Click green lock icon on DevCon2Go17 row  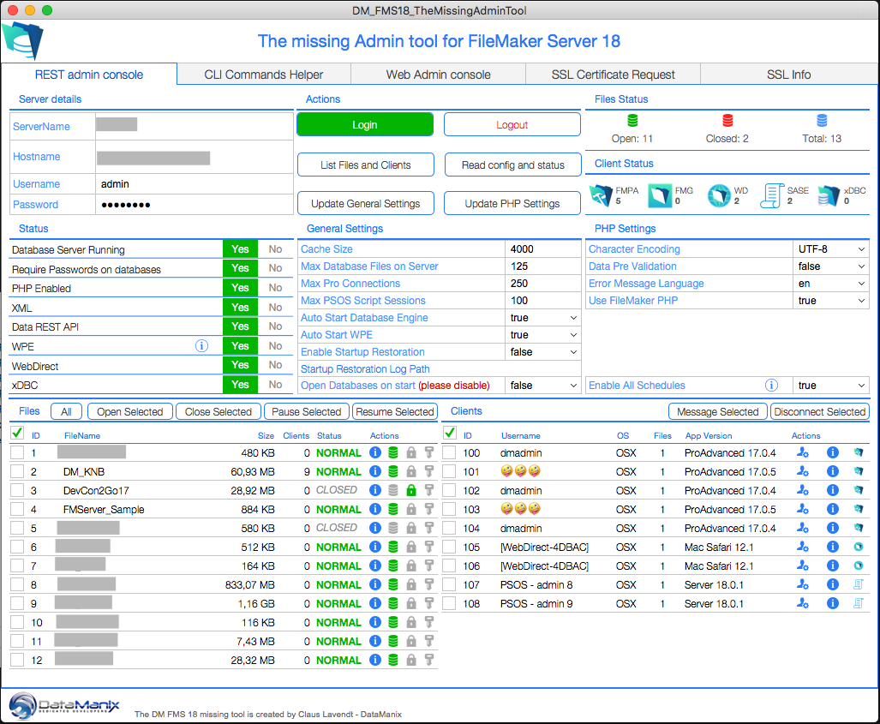click(411, 491)
